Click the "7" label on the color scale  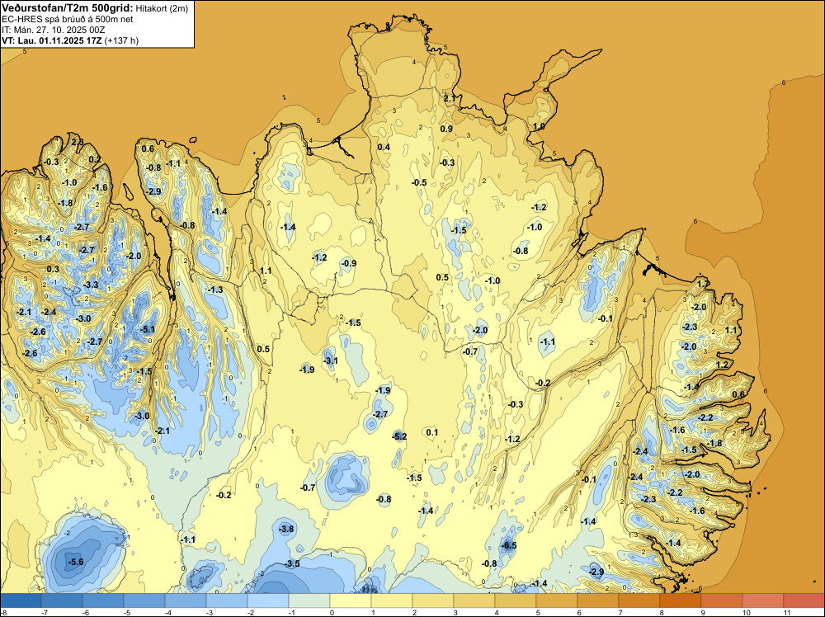620,612
